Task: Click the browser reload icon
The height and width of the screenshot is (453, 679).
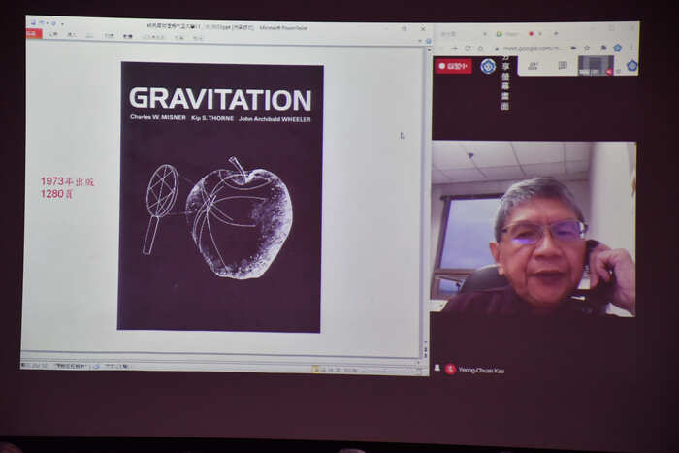Action: 468,49
